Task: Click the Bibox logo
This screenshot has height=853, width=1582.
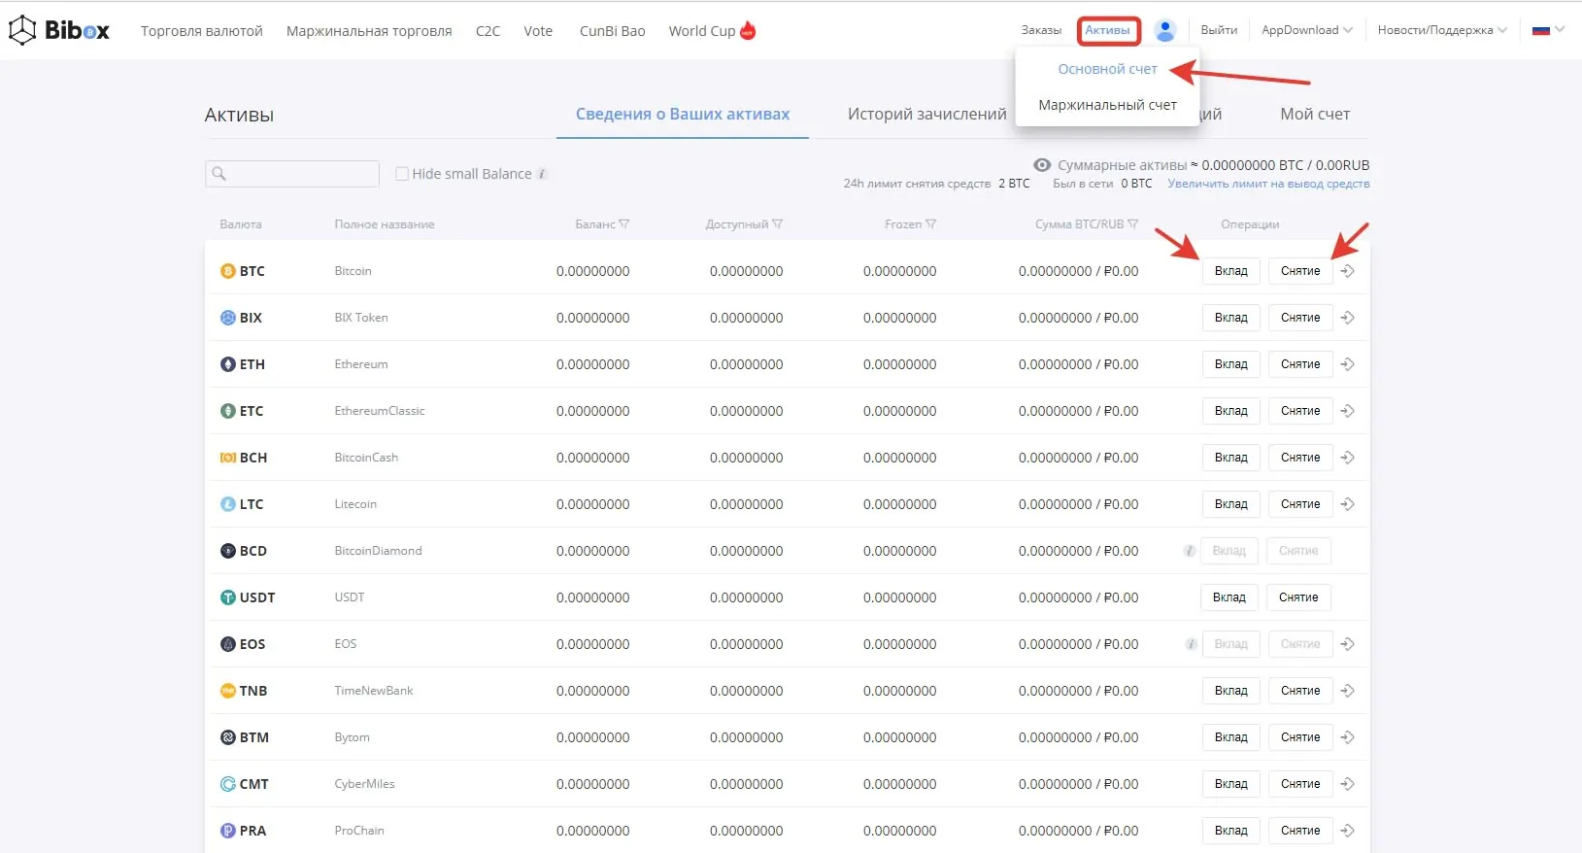Action: [x=59, y=30]
